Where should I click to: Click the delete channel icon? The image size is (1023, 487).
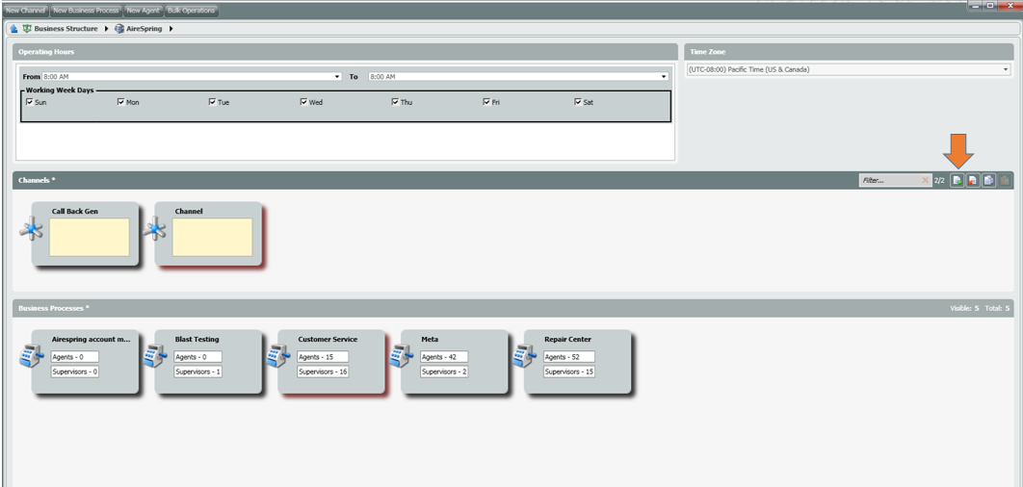(972, 180)
